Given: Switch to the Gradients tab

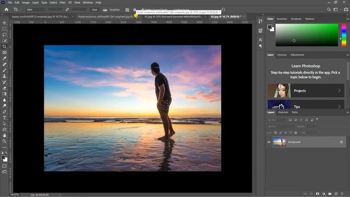Looking at the screenshot, I should (296, 19).
